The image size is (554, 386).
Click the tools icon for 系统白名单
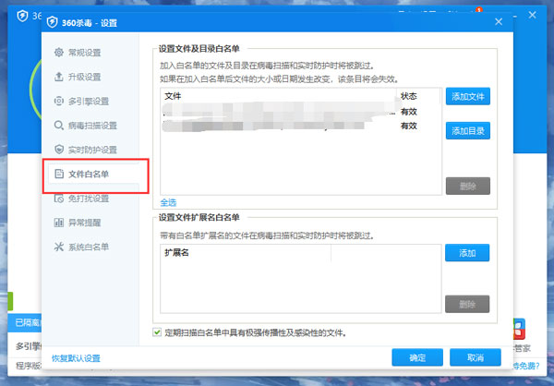click(x=59, y=247)
